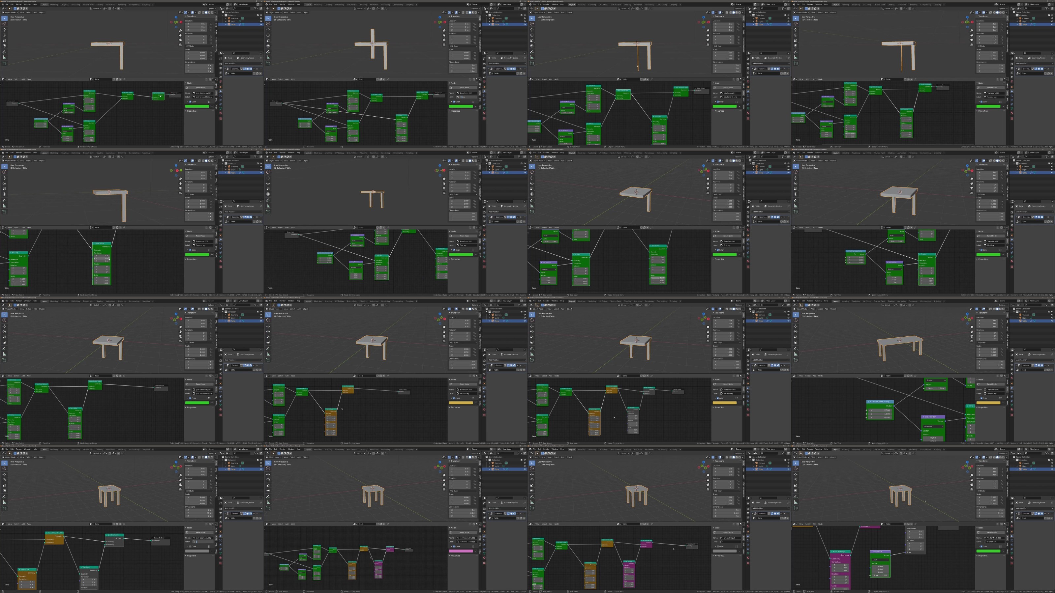
Task: Click the Name field reading Transform.002 in wide-table frame
Action: point(995,390)
